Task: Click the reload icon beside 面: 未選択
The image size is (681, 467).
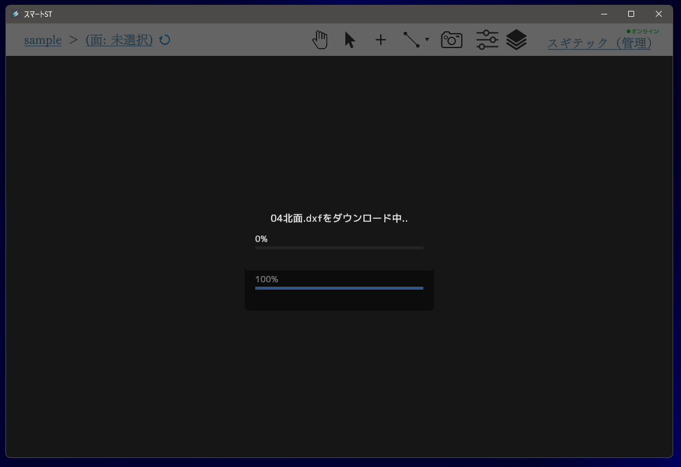Action: pos(165,40)
